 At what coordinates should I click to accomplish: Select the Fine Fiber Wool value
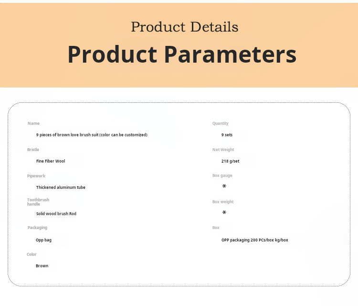[x=51, y=161]
